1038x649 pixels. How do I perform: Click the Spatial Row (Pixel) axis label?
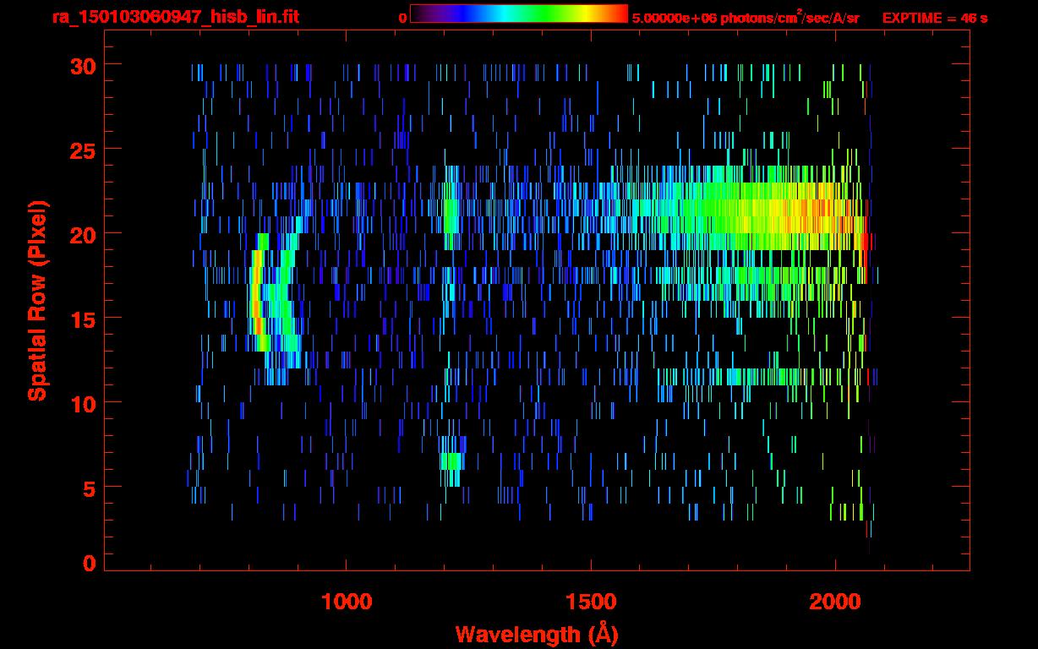(x=36, y=301)
